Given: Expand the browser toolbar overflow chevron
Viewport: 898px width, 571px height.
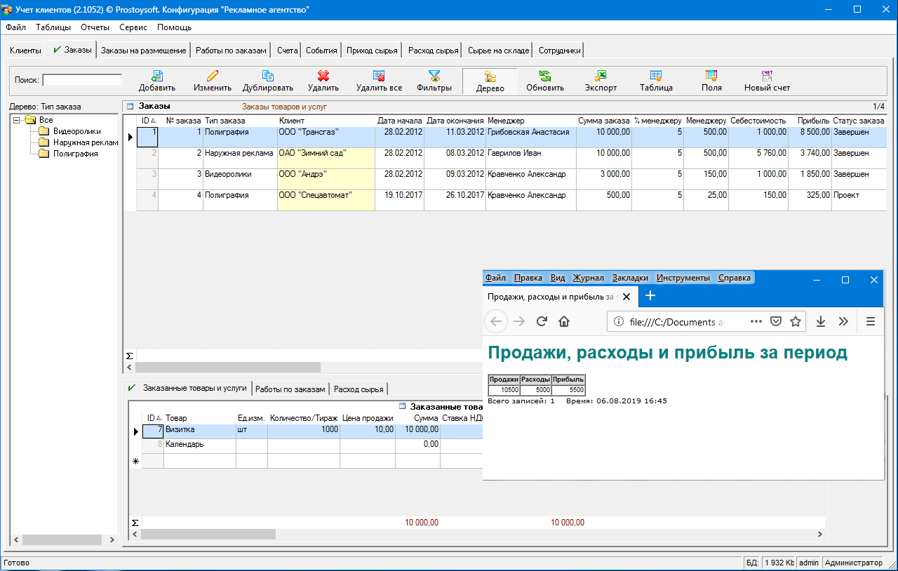Looking at the screenshot, I should coord(843,321).
